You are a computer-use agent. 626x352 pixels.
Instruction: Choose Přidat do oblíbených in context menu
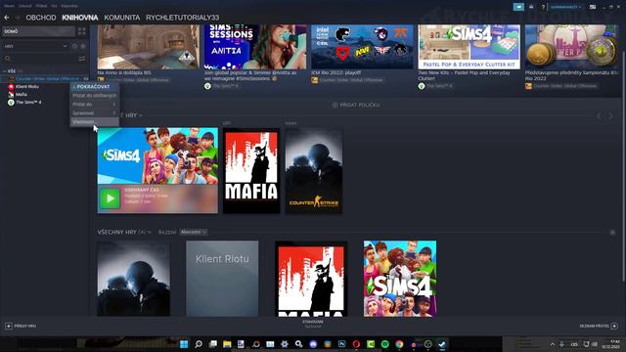tap(95, 96)
